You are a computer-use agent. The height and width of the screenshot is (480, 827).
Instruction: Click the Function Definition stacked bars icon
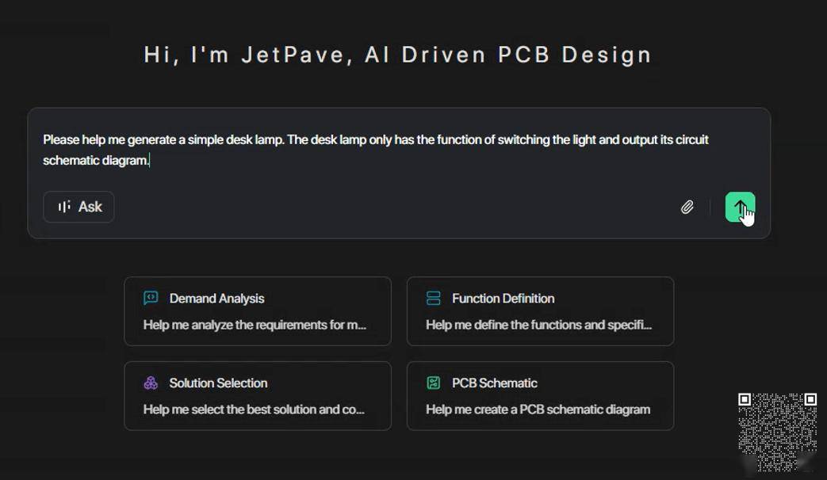tap(433, 298)
